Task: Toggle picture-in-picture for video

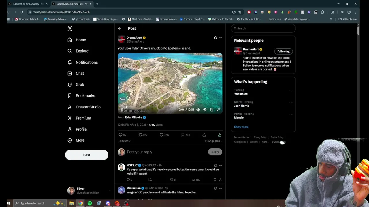Action: click(212, 110)
